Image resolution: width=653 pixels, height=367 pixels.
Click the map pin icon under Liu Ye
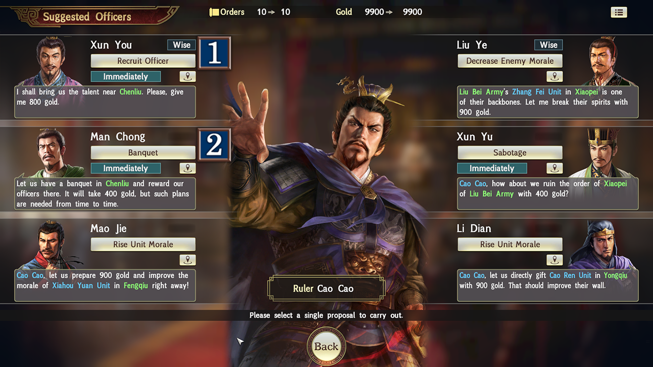pyautogui.click(x=554, y=76)
